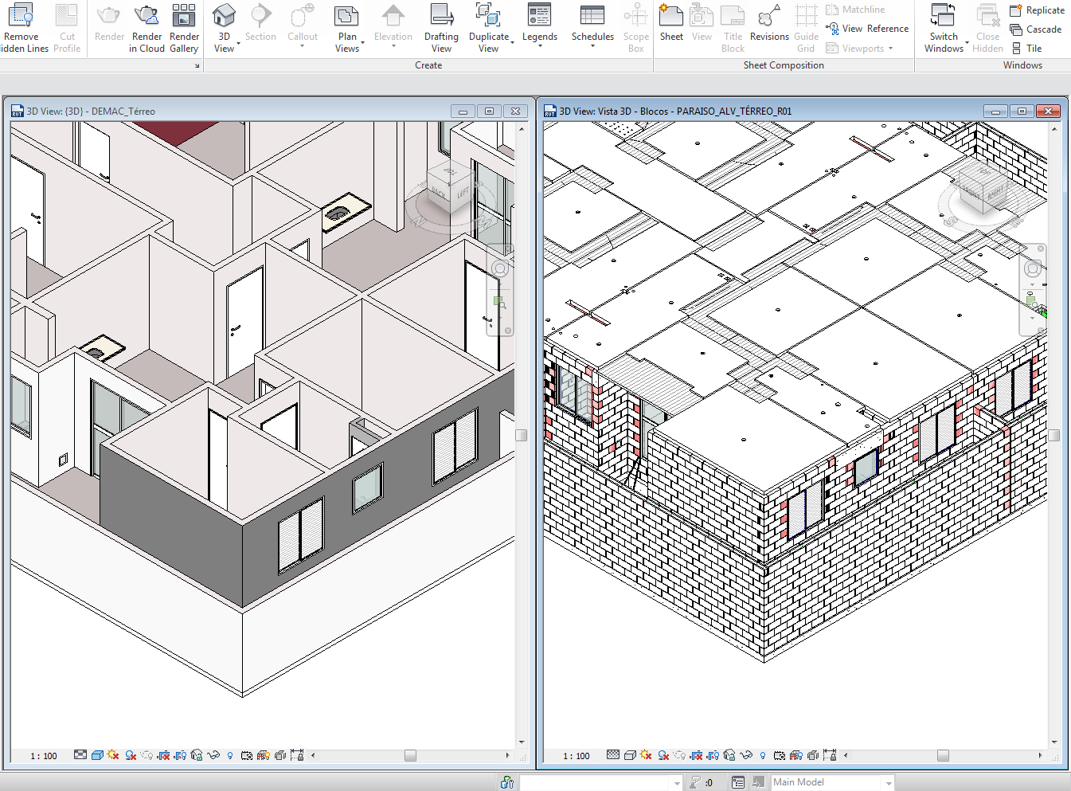Toggle Crop View in PARAISO_ALV view
This screenshot has height=791, width=1071.
(x=696, y=755)
